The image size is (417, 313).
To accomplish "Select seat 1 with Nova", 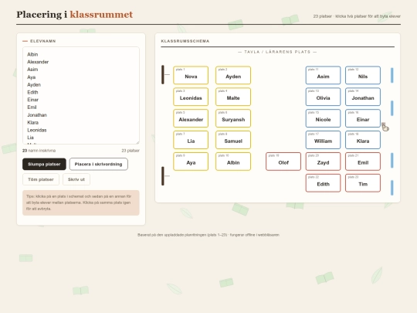I will pos(191,75).
